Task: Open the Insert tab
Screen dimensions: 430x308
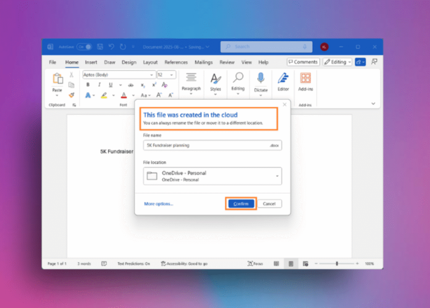Action: coord(91,62)
